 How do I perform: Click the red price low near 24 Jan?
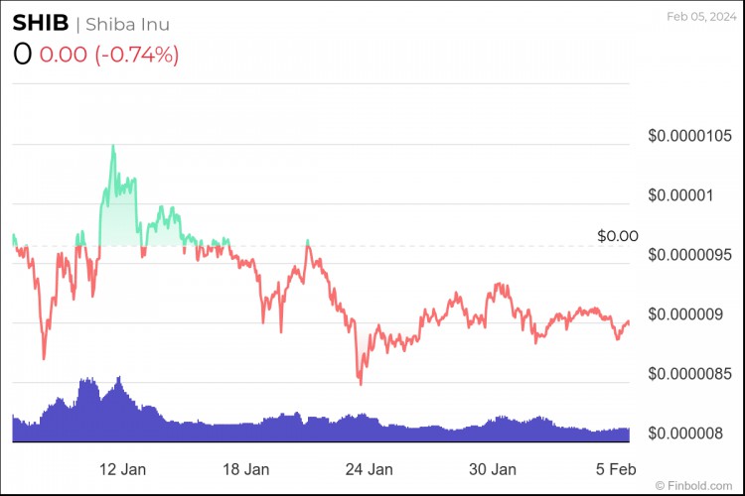[x=361, y=383]
